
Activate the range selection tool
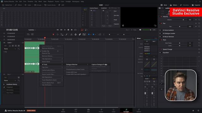tap(57, 34)
